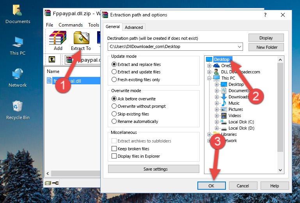This screenshot has width=300, height=203.
Task: Click the tree scrollbar up arrow
Action: coord(280,60)
